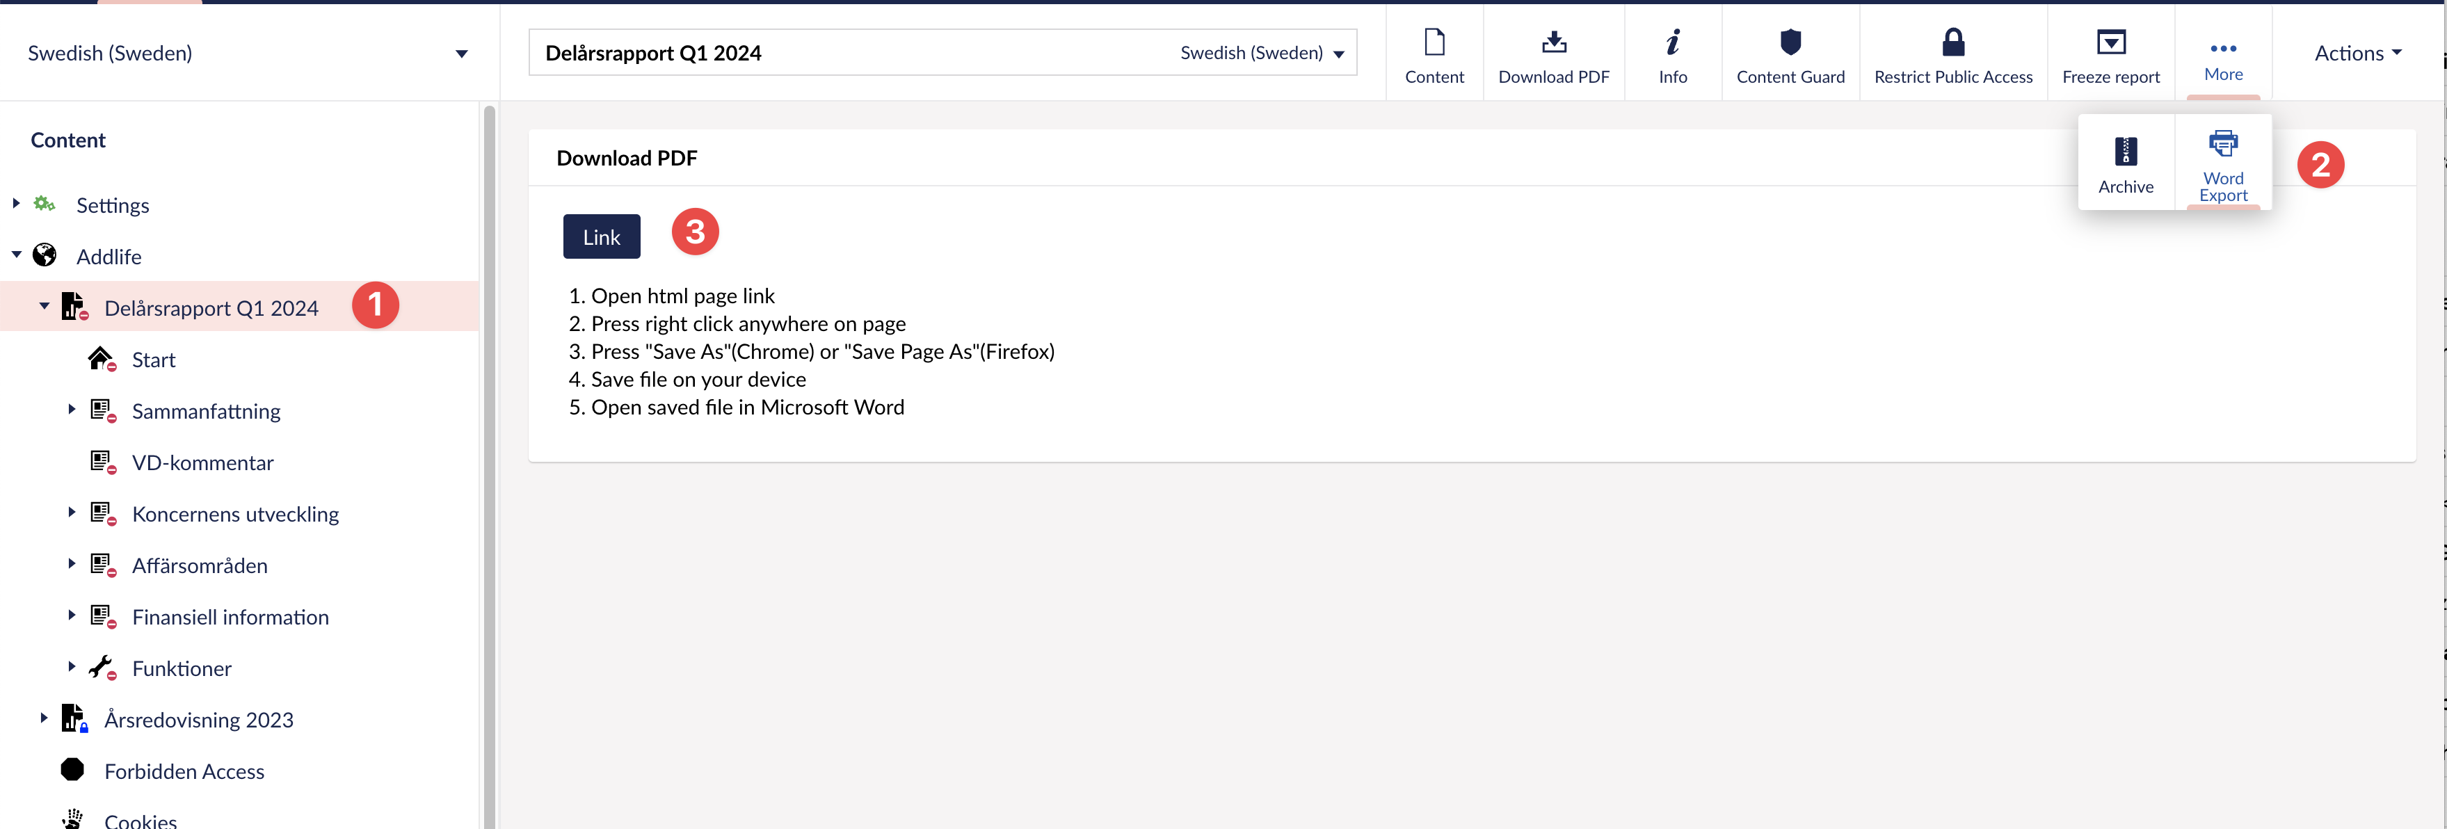Expand the Årsredovisning 2023 tree node

pyautogui.click(x=44, y=718)
